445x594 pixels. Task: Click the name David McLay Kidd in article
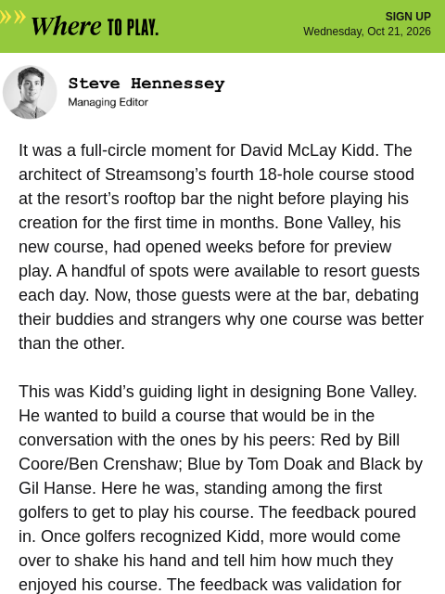pos(307,150)
